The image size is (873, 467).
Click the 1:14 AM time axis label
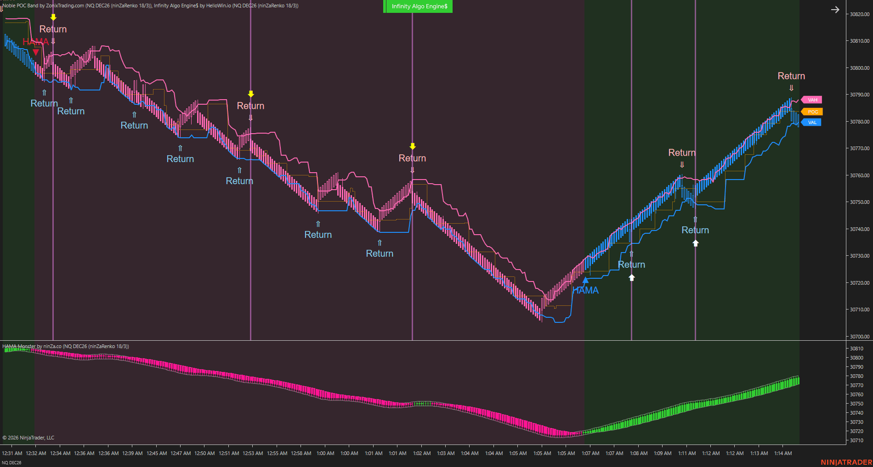[783, 453]
